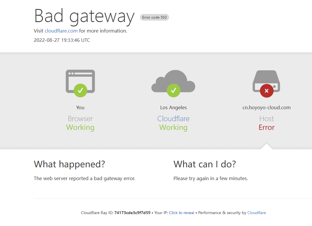Click the green checkmark on the cloud
The width and height of the screenshot is (312, 226).
(173, 91)
